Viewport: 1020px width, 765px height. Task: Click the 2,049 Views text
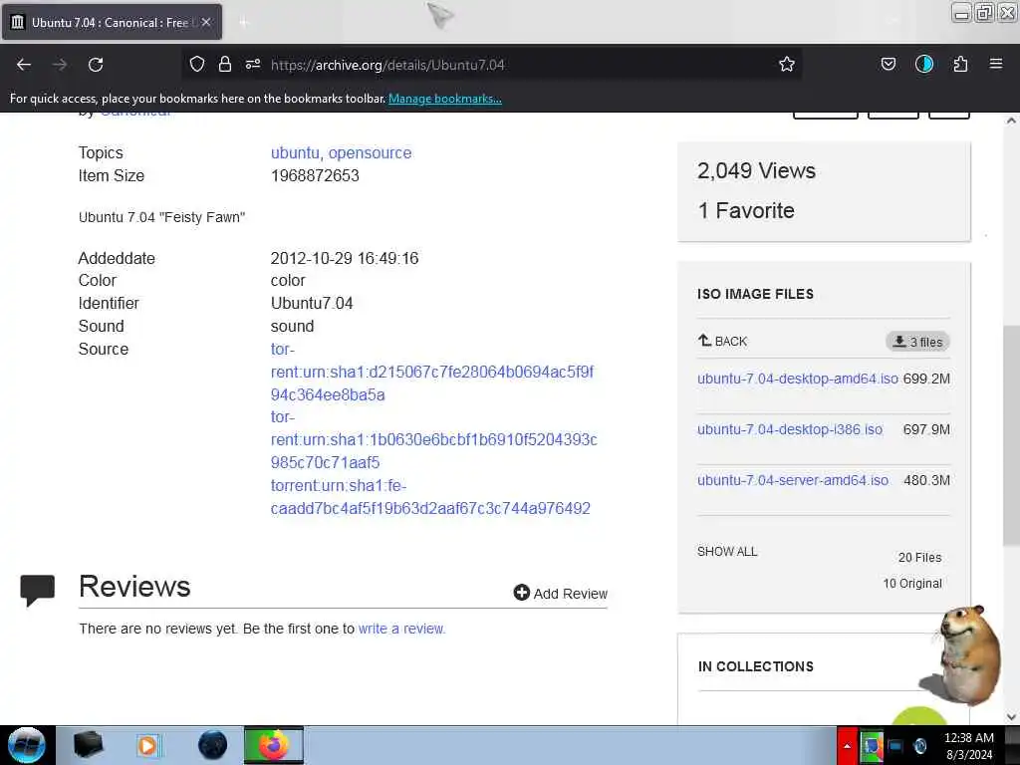(x=757, y=170)
